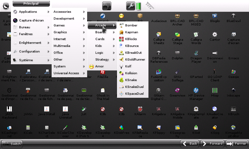The image size is (249, 149).
Task: Click the wrench settings icon in top bar
Action: (x=130, y=6)
